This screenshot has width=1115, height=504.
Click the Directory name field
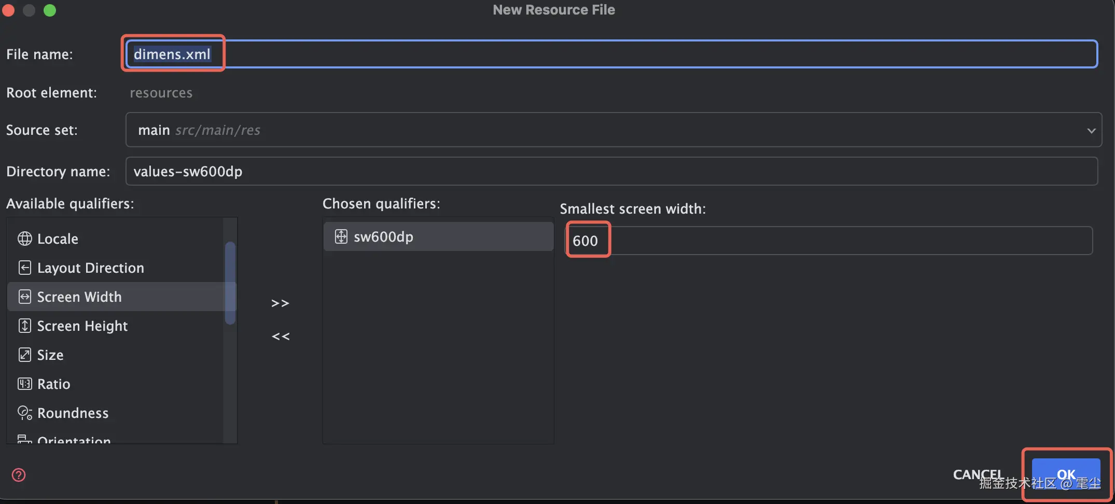click(611, 171)
